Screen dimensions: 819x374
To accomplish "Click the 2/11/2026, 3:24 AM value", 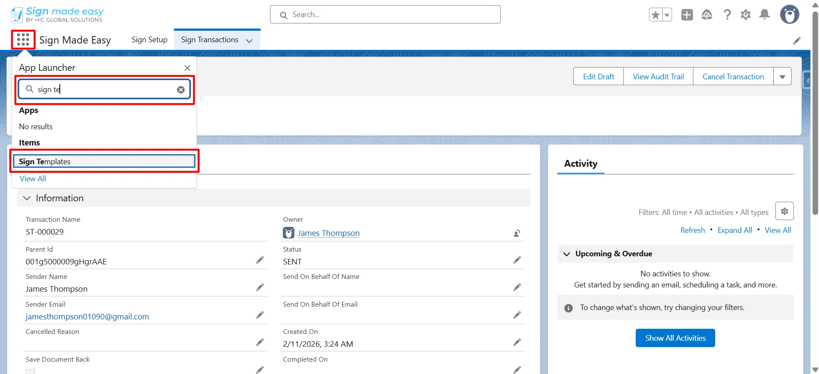I will coord(318,344).
